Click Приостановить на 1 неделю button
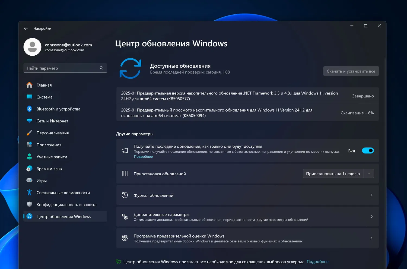This screenshot has width=407, height=269. pyautogui.click(x=333, y=173)
